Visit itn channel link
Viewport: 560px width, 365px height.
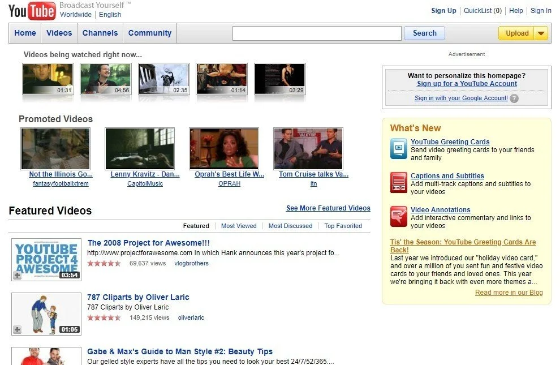[313, 183]
